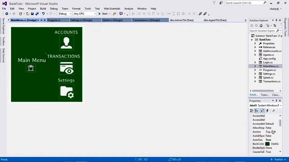Expand the Agents.cs node
This screenshot has height=162, width=289.
point(255,55)
